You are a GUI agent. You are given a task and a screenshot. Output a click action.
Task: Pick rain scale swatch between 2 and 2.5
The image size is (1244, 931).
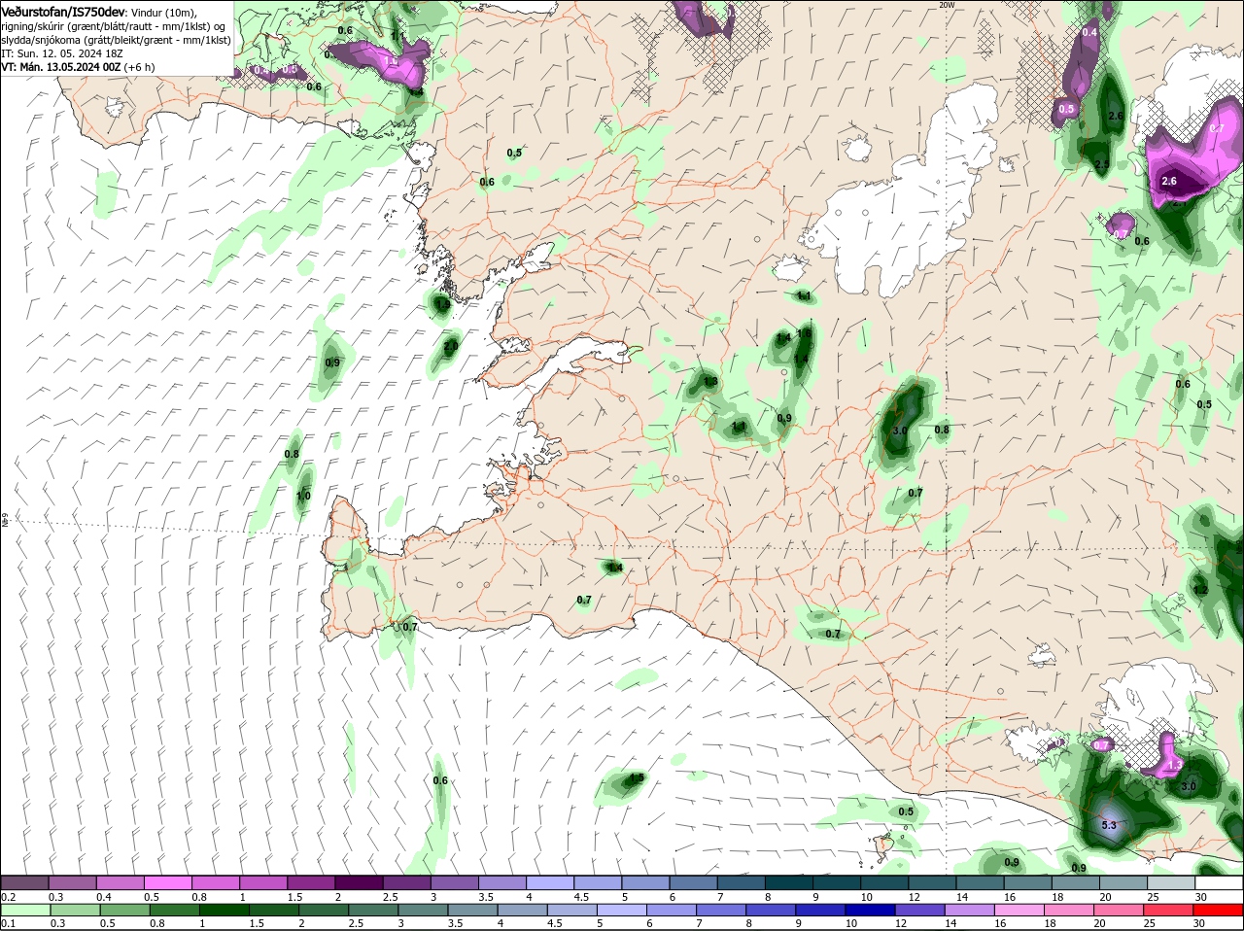pyautogui.click(x=325, y=911)
